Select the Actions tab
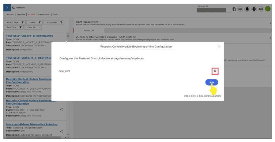This screenshot has height=142, width=275. pyautogui.click(x=31, y=14)
